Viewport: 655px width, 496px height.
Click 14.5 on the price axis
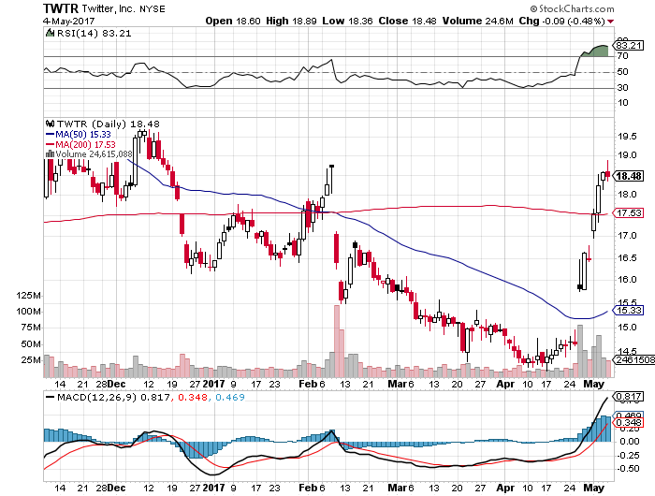click(627, 352)
